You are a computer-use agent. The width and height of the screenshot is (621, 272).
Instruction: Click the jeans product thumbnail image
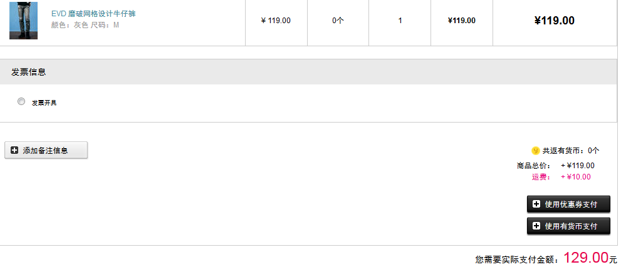[23, 21]
